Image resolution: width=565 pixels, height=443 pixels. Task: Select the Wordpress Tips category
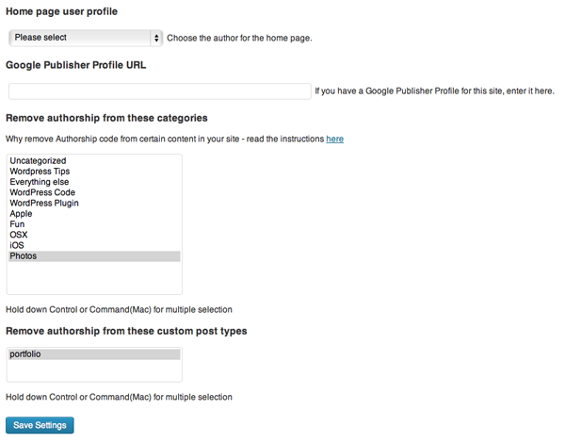tap(40, 172)
